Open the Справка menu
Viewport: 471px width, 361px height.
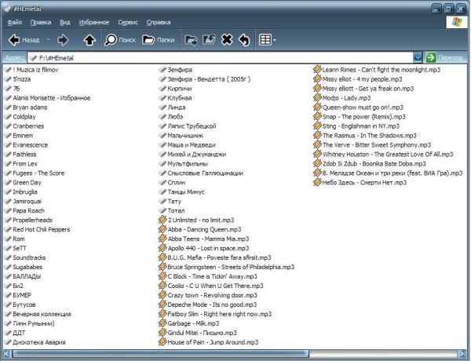(159, 22)
